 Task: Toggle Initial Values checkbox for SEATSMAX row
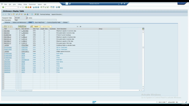click(x=20, y=31)
